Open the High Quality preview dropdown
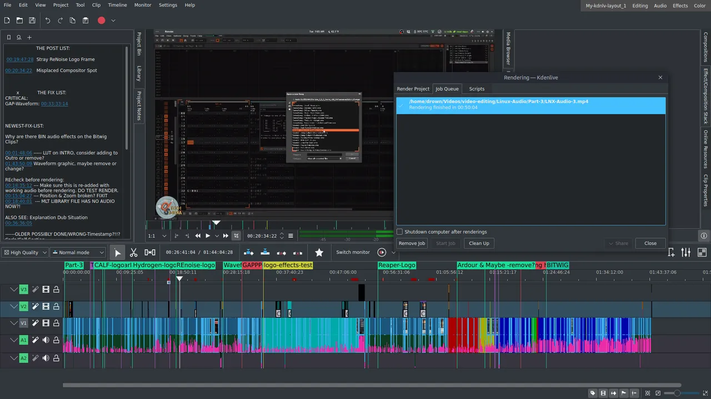Image resolution: width=711 pixels, height=399 pixels. [x=24, y=252]
